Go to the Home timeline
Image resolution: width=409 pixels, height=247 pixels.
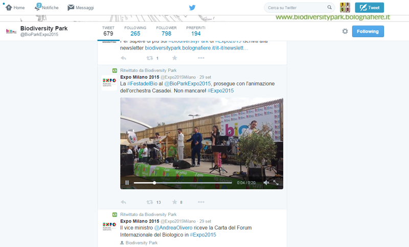coord(15,8)
